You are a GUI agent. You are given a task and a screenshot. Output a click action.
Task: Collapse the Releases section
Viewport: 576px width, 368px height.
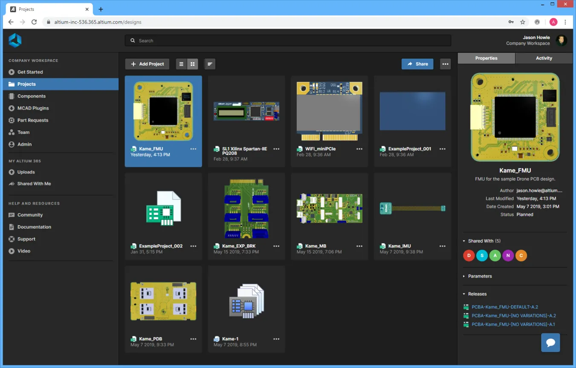[x=464, y=294]
